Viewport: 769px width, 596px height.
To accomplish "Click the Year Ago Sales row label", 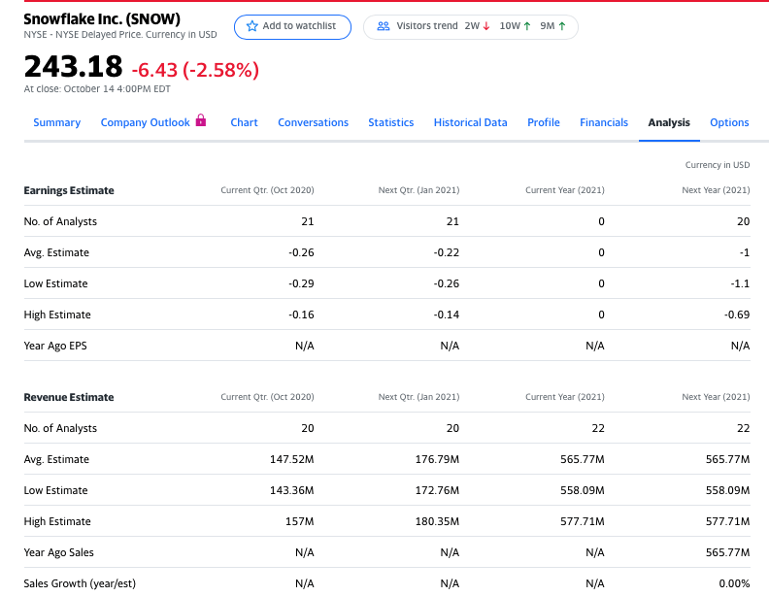I will click(x=59, y=552).
